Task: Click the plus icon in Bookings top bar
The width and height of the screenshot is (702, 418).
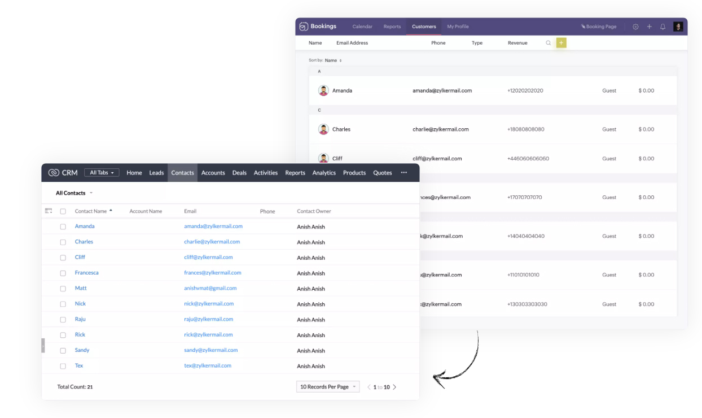Action: click(649, 26)
